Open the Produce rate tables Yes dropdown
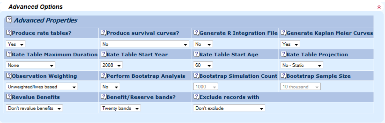Screen dimensions: 385x123 pyautogui.click(x=16, y=44)
